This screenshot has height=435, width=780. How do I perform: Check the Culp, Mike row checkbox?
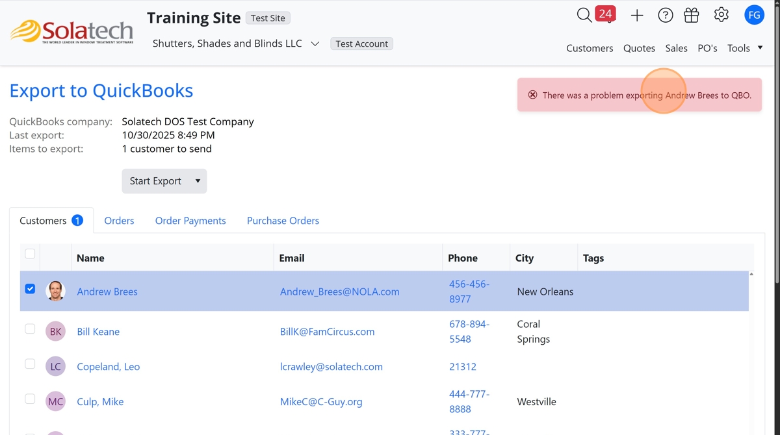pyautogui.click(x=30, y=399)
